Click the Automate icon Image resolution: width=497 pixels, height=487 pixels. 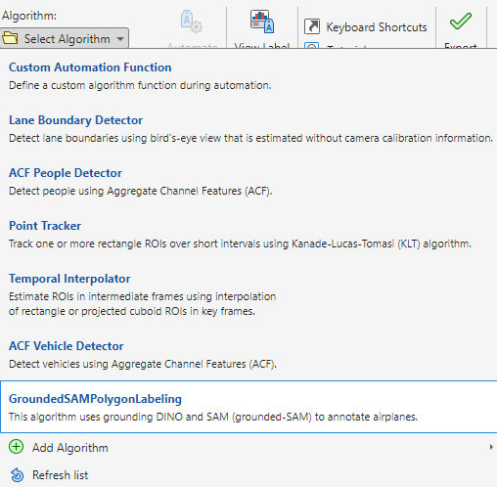click(x=192, y=22)
